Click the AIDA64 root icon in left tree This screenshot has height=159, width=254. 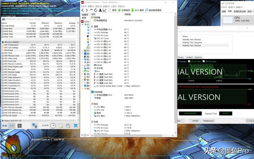(82, 22)
